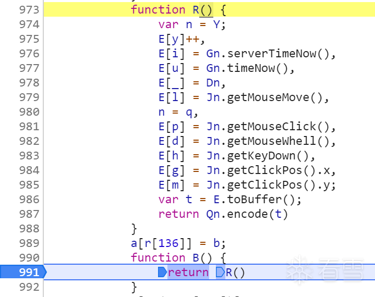Click 'getMouseMove()' call

pos(275,97)
